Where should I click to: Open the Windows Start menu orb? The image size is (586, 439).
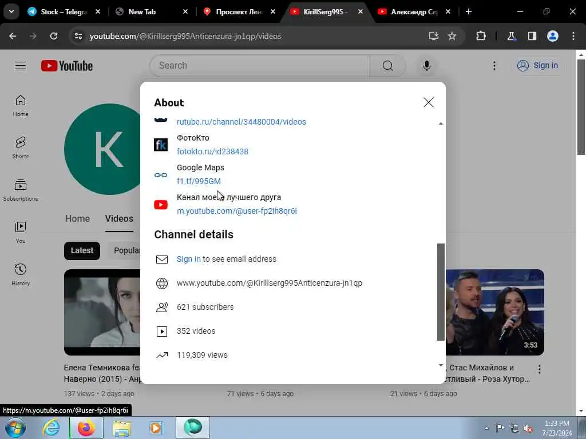tap(15, 428)
